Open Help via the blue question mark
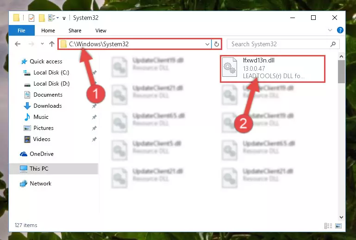Screen dimensions: 356x240 (x=340, y=30)
